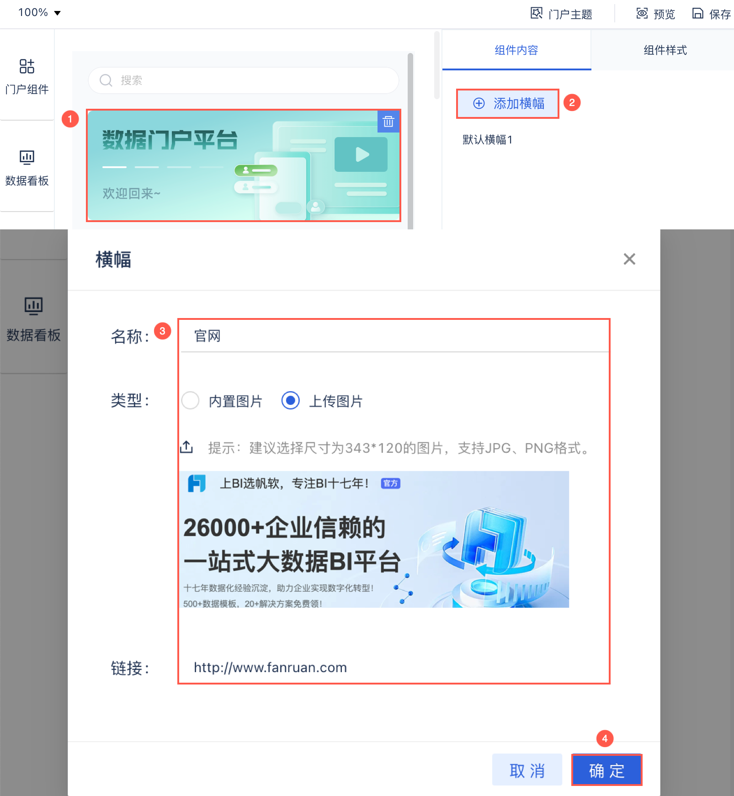Click the save disk icon

pos(697,13)
